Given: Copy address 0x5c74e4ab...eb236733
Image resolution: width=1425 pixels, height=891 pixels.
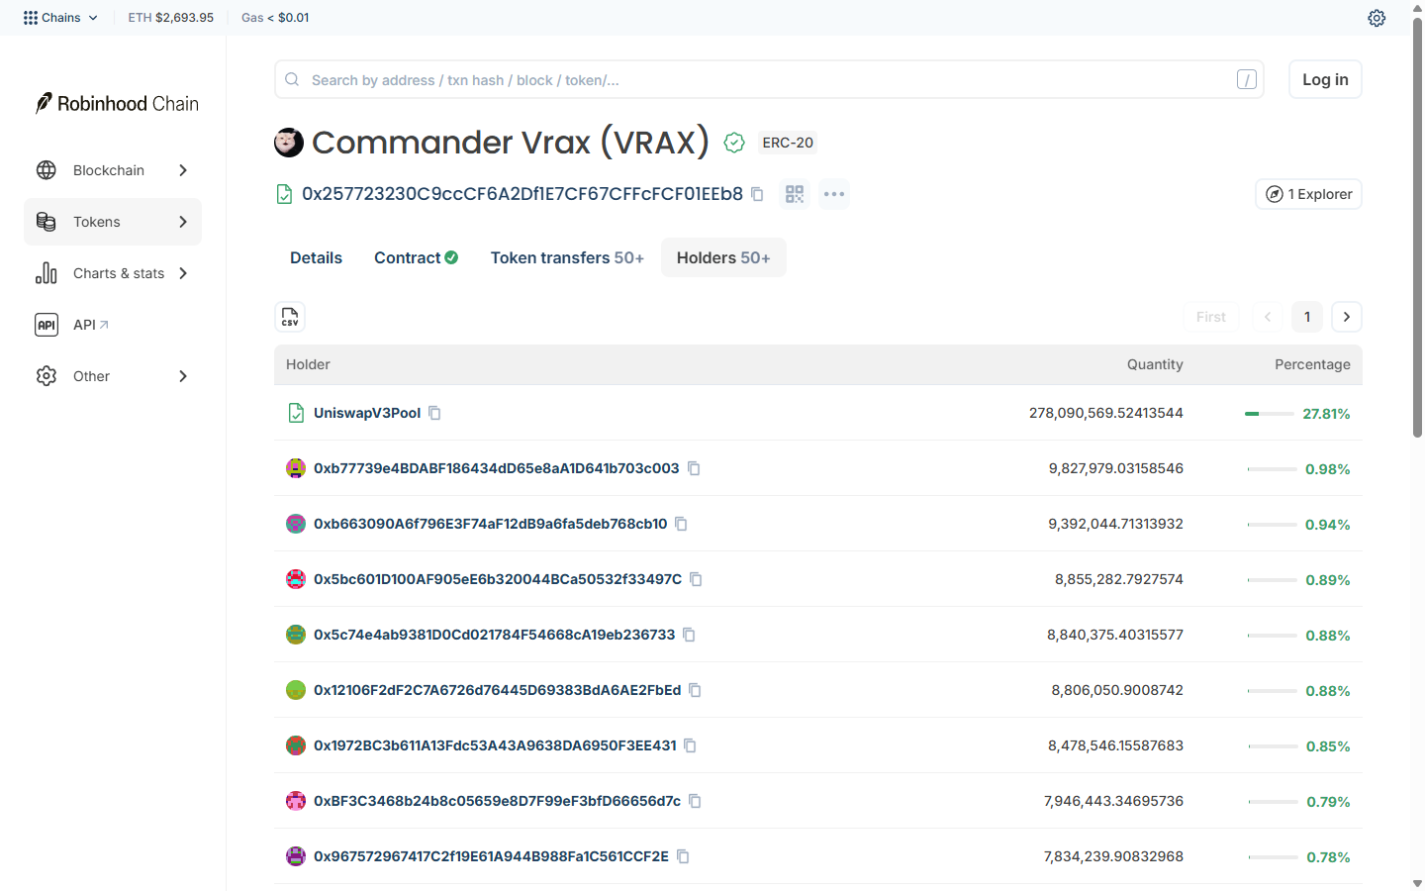Looking at the screenshot, I should pyautogui.click(x=689, y=635).
